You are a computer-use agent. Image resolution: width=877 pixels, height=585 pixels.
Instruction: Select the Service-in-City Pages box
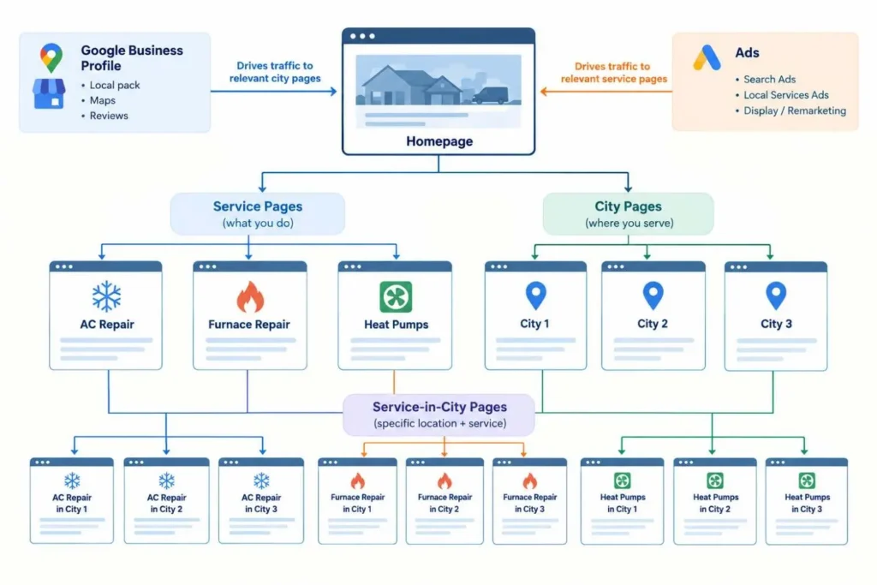point(439,415)
